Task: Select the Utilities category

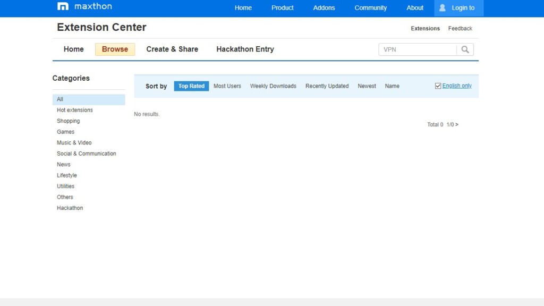Action: click(x=65, y=186)
